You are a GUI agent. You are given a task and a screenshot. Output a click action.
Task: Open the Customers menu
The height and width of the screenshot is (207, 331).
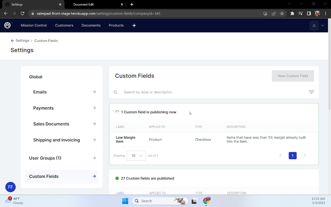tap(64, 25)
